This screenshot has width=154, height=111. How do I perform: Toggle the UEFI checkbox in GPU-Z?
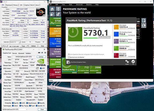click(x=41, y=68)
